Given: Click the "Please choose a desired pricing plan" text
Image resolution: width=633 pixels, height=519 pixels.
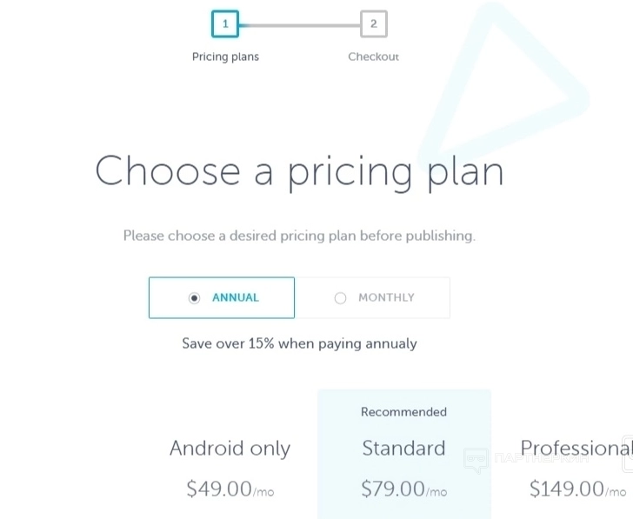Looking at the screenshot, I should coord(299,236).
